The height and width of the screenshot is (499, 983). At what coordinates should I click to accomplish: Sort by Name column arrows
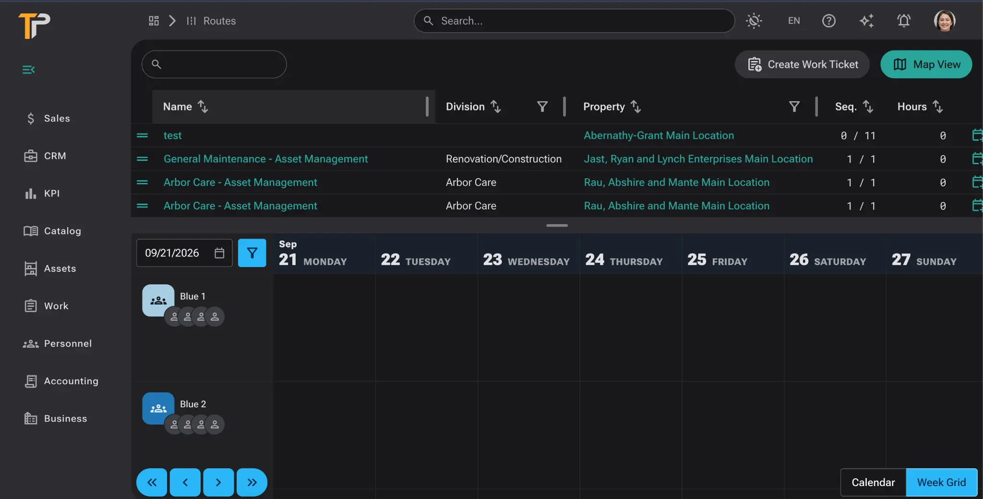(x=203, y=107)
